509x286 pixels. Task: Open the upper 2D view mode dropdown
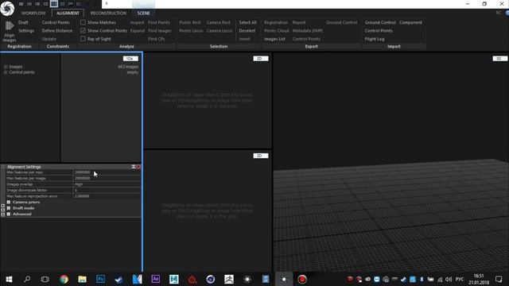261,59
